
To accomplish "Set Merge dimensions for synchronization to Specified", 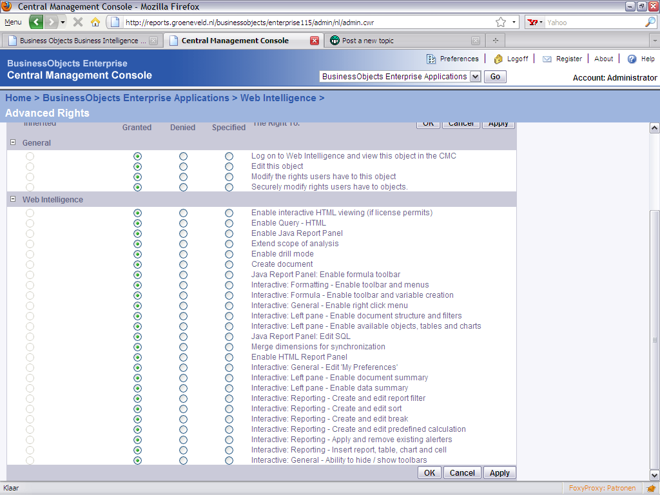I will pos(229,347).
